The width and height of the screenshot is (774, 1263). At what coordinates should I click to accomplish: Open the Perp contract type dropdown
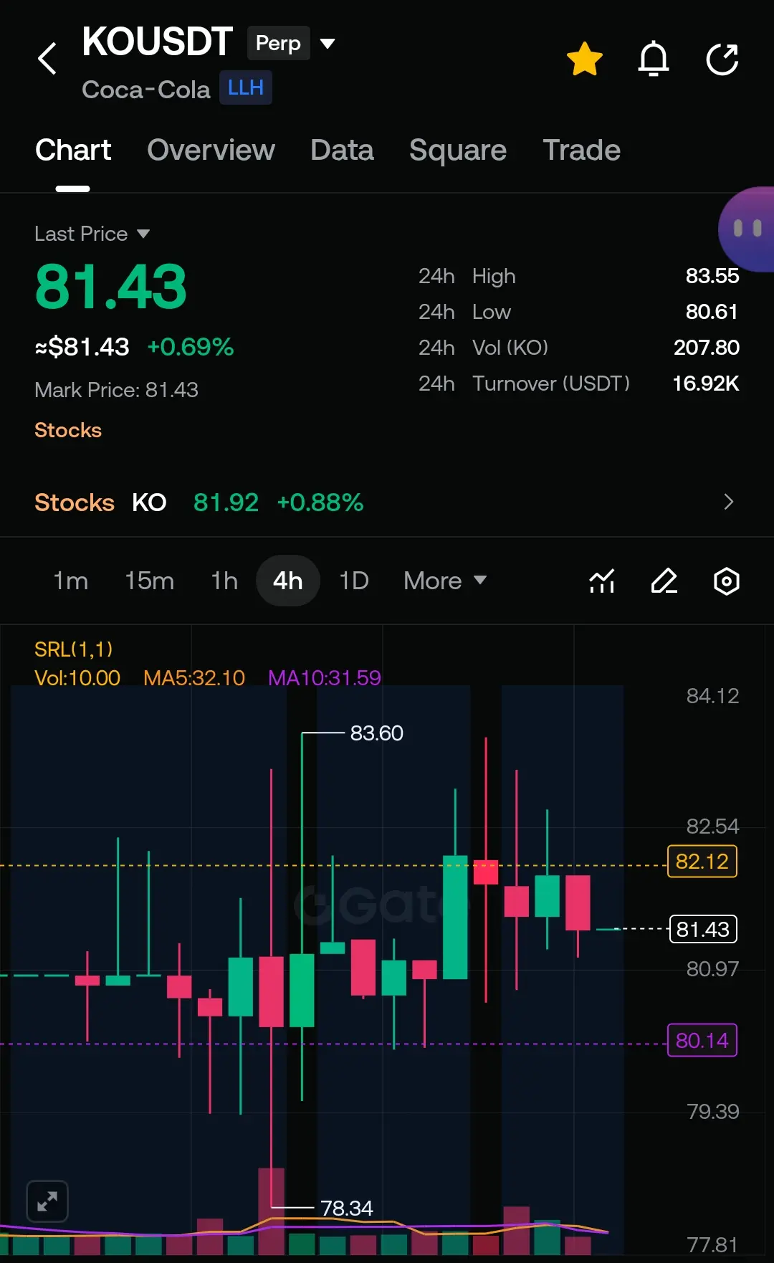(292, 43)
